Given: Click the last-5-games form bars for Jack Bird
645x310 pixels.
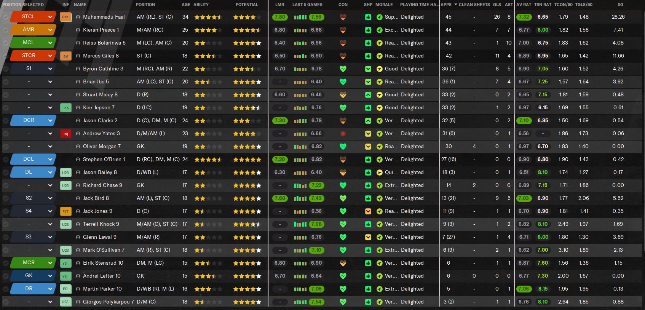Looking at the screenshot, I should click(x=300, y=198).
